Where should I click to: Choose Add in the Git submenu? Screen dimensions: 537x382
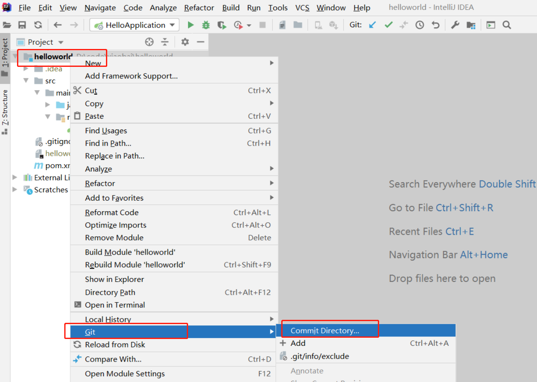pyautogui.click(x=366, y=343)
